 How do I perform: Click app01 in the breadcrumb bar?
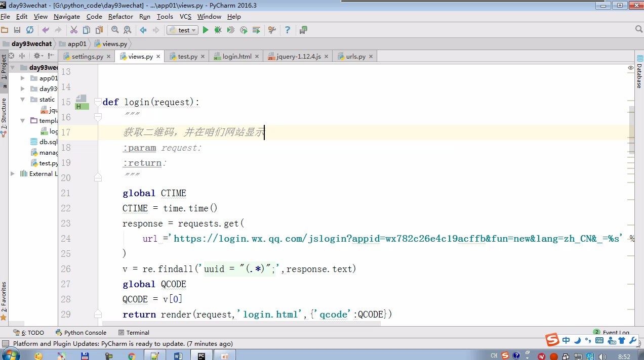[x=72, y=44]
